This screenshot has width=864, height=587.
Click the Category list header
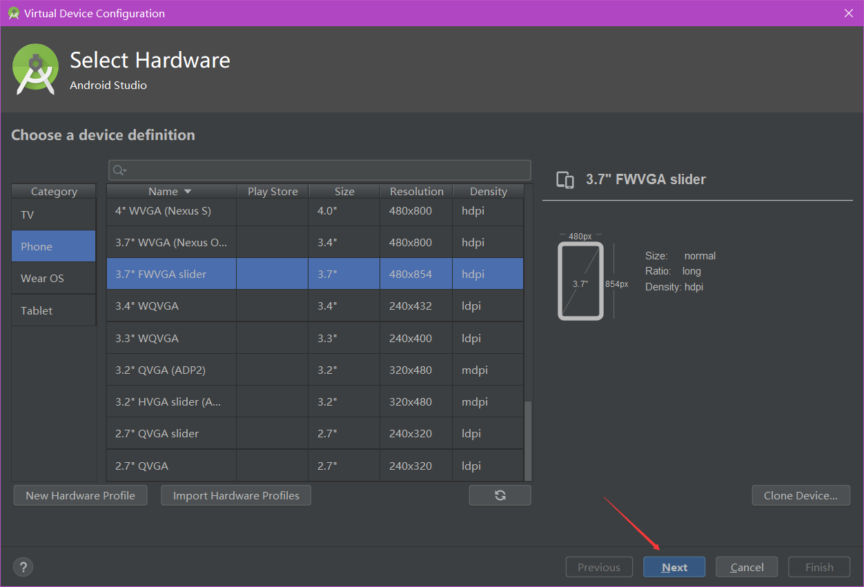coord(54,191)
